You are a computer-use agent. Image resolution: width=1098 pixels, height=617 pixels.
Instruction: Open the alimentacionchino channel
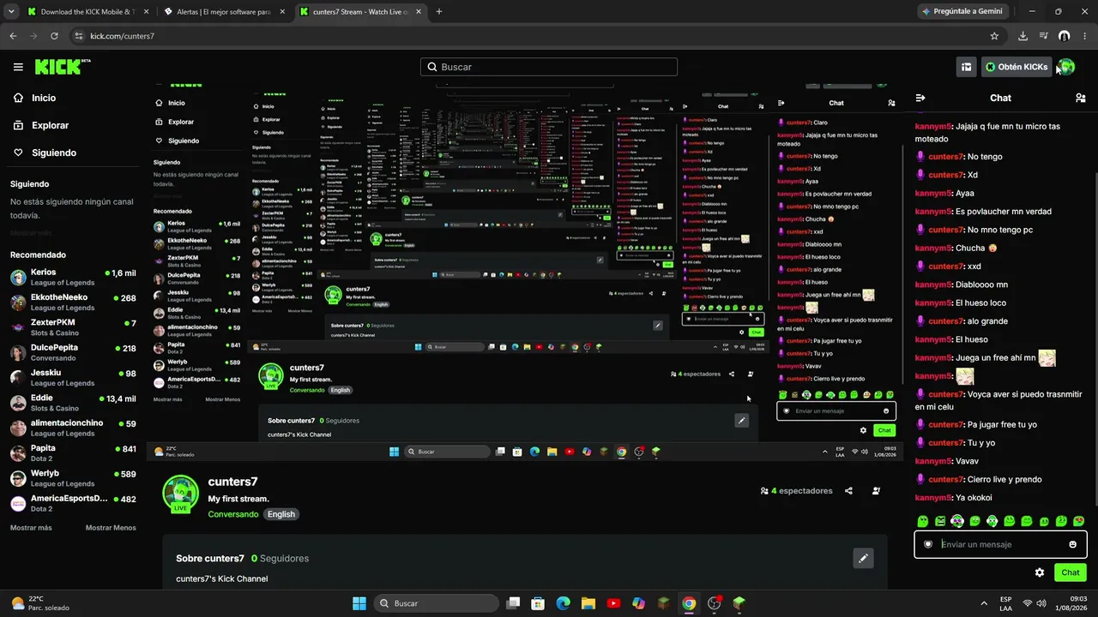pyautogui.click(x=73, y=428)
